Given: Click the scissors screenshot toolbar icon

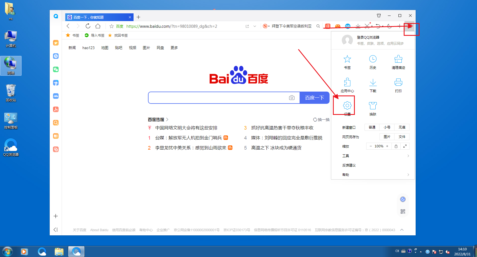Looking at the screenshot, I should 367,26.
